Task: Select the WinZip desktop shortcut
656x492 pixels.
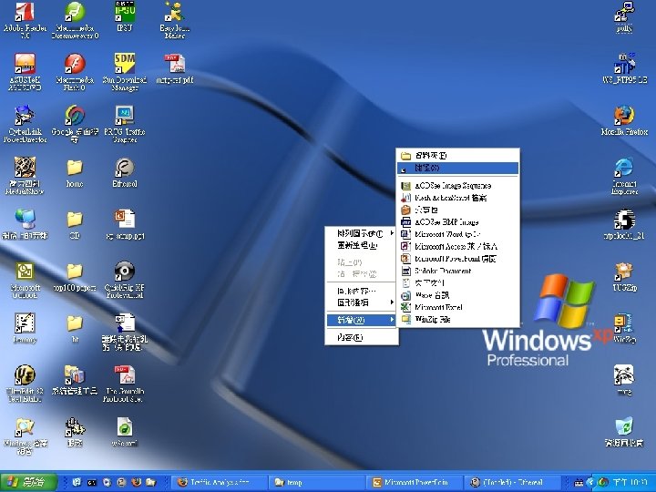Action: [624, 328]
